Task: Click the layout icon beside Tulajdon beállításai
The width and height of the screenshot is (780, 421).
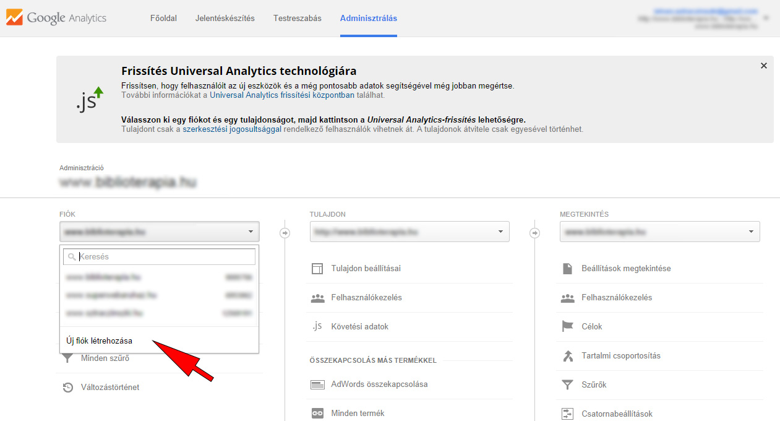Action: 317,269
